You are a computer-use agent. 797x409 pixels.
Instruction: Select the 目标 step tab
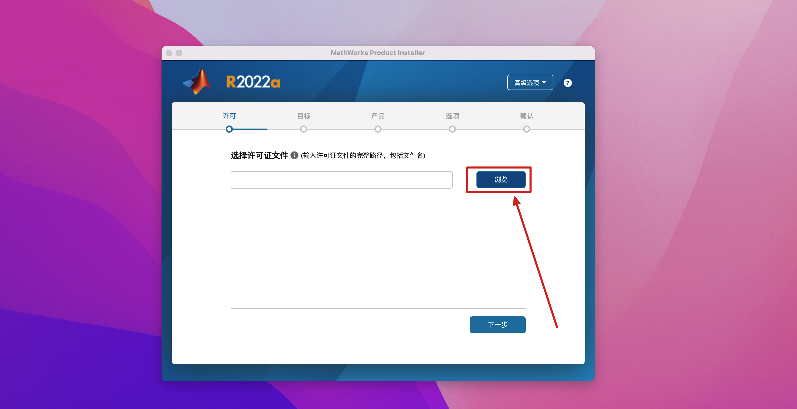[304, 116]
